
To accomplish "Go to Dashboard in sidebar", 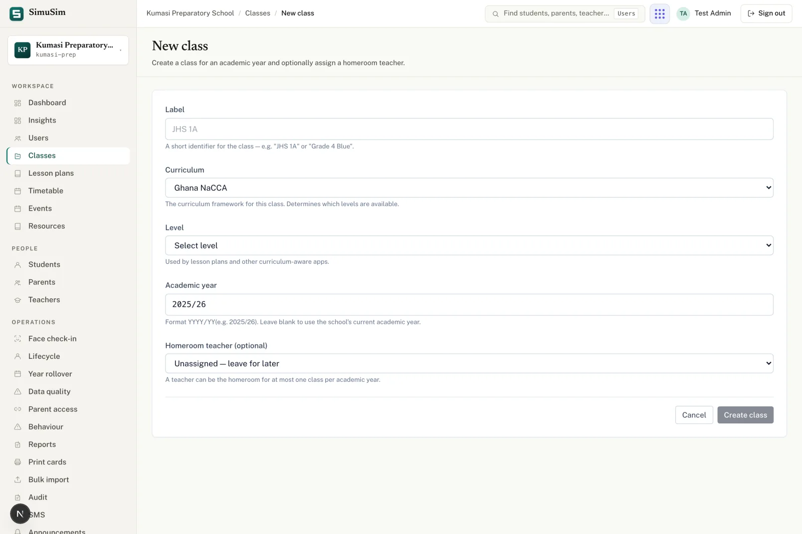I will pyautogui.click(x=68, y=103).
